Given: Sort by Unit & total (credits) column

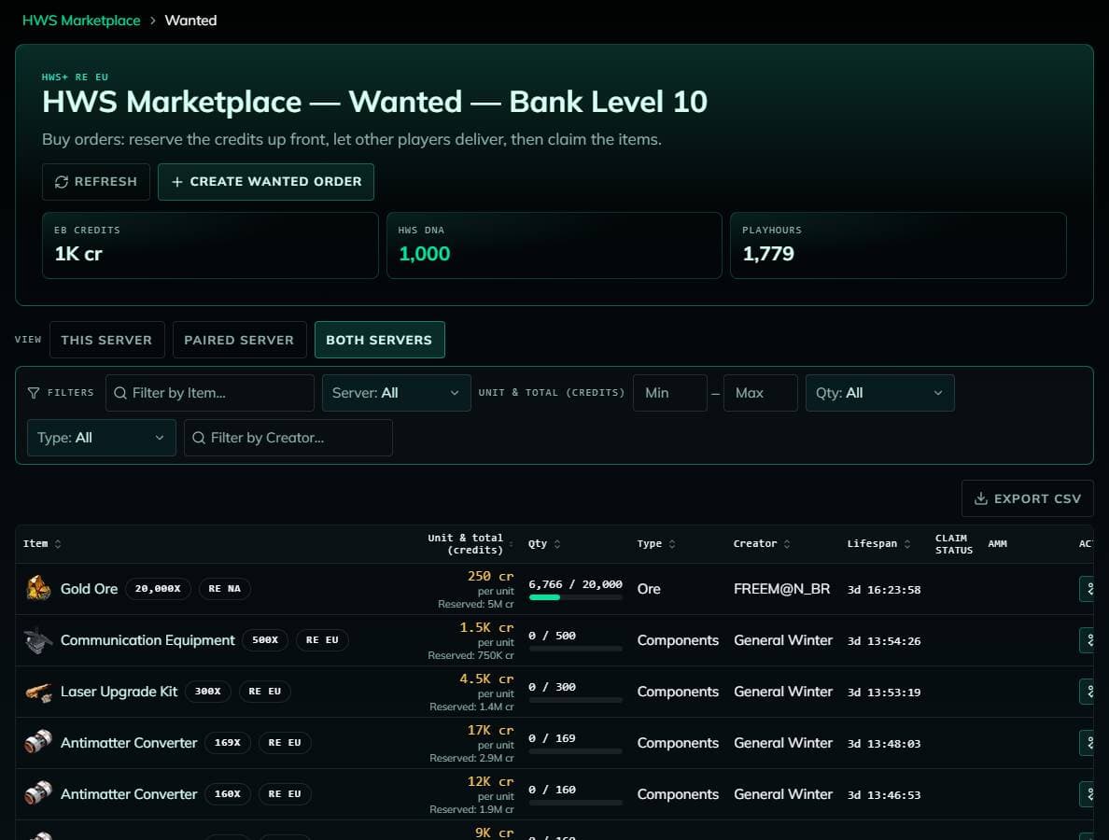Looking at the screenshot, I should coord(470,544).
